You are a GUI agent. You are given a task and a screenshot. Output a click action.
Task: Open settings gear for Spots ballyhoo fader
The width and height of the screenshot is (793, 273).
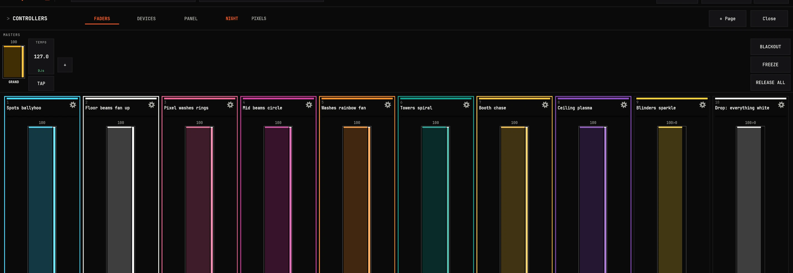click(x=73, y=105)
